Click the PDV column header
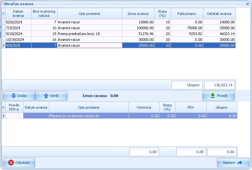Image resolution: width=252 pixels, height=170 pixels. [x=191, y=107]
